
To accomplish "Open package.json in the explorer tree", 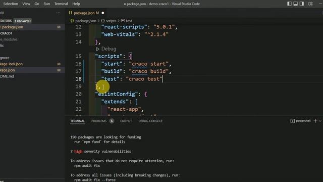I will click(8, 70).
